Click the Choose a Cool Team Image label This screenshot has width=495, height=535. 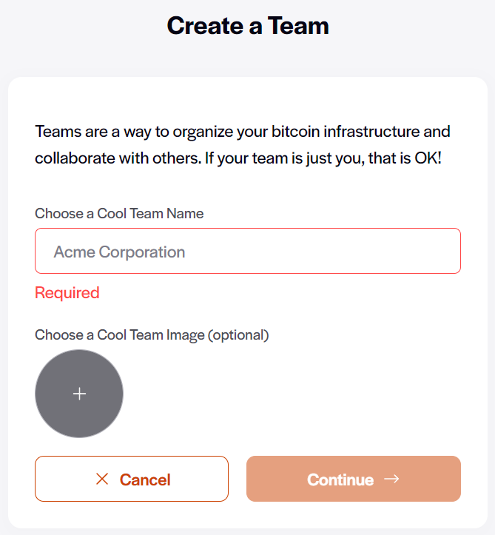119,335
